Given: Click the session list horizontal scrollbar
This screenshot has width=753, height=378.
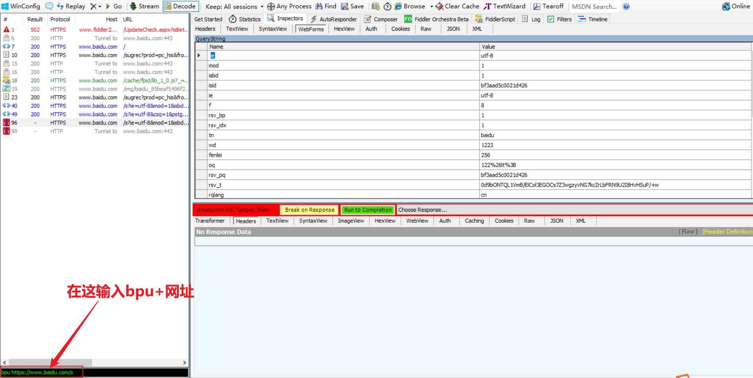Looking at the screenshot, I should coord(50,362).
